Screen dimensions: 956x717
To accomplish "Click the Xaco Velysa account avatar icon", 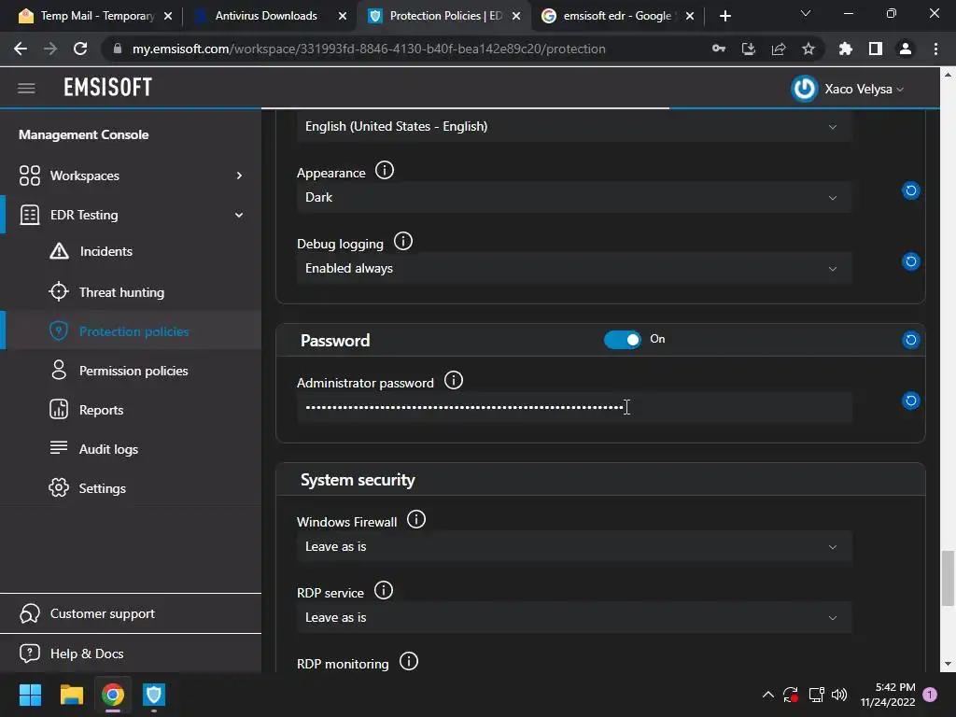I will [x=804, y=89].
